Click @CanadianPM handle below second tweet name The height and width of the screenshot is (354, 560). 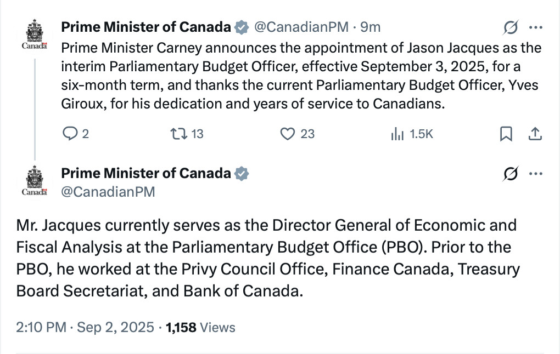click(x=108, y=192)
